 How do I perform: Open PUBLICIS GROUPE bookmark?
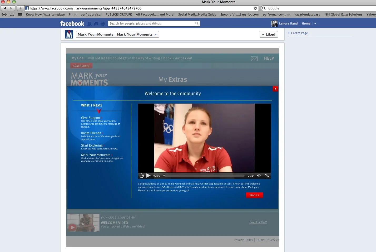[x=119, y=14]
